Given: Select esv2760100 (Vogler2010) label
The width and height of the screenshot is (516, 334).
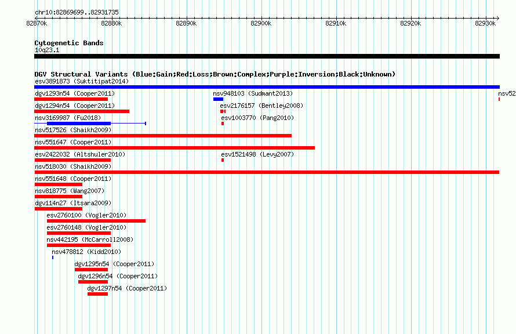Looking at the screenshot, I should (86, 215).
